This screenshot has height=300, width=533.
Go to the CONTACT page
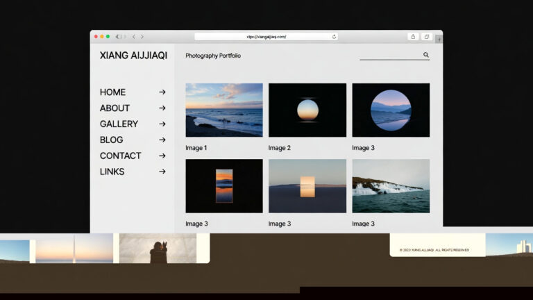tap(120, 156)
